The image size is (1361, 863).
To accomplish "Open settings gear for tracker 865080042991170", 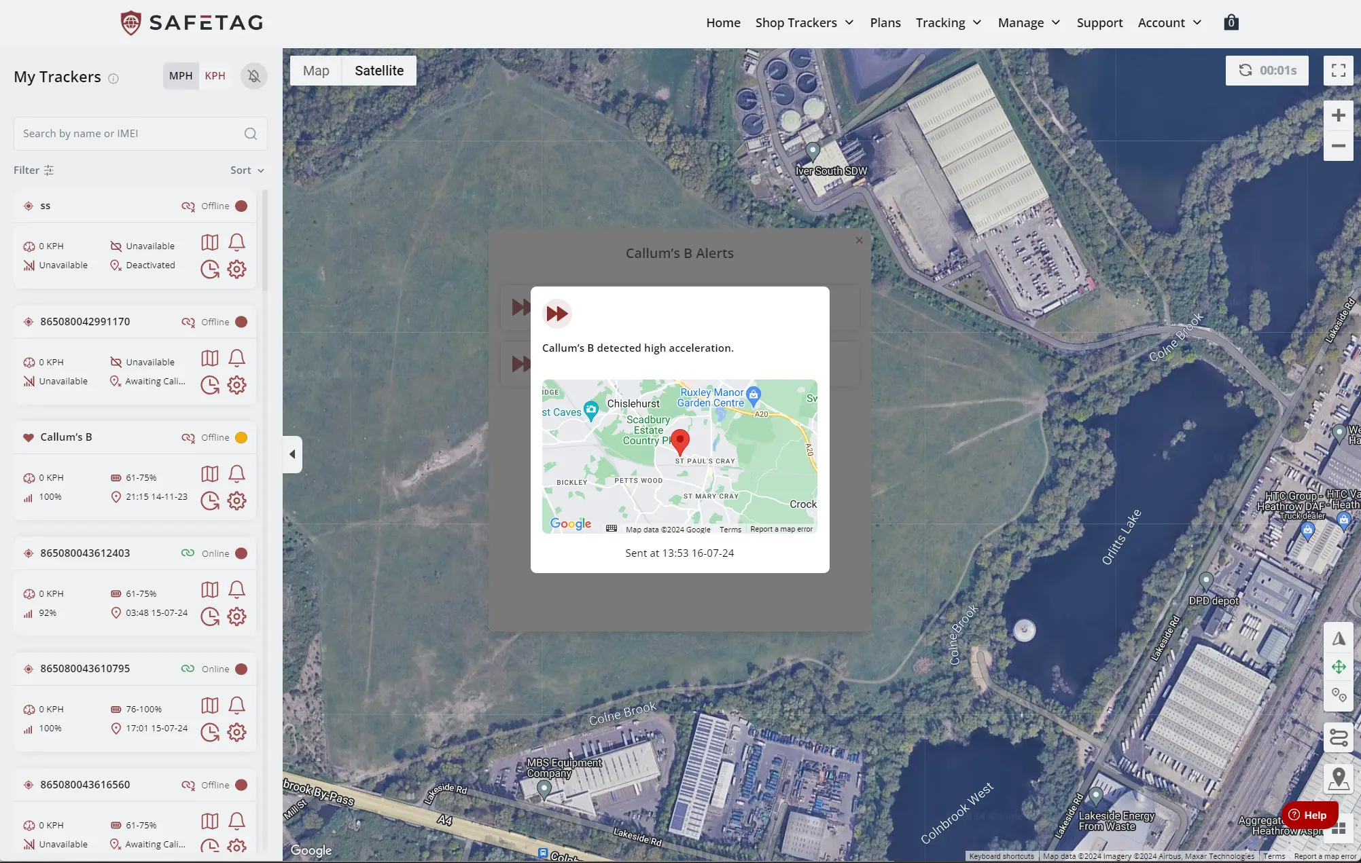I will (x=236, y=384).
